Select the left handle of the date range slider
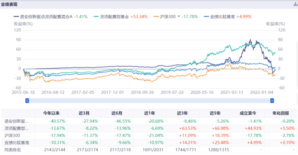The height and width of the screenshot is (155, 298). pyautogui.click(x=27, y=101)
